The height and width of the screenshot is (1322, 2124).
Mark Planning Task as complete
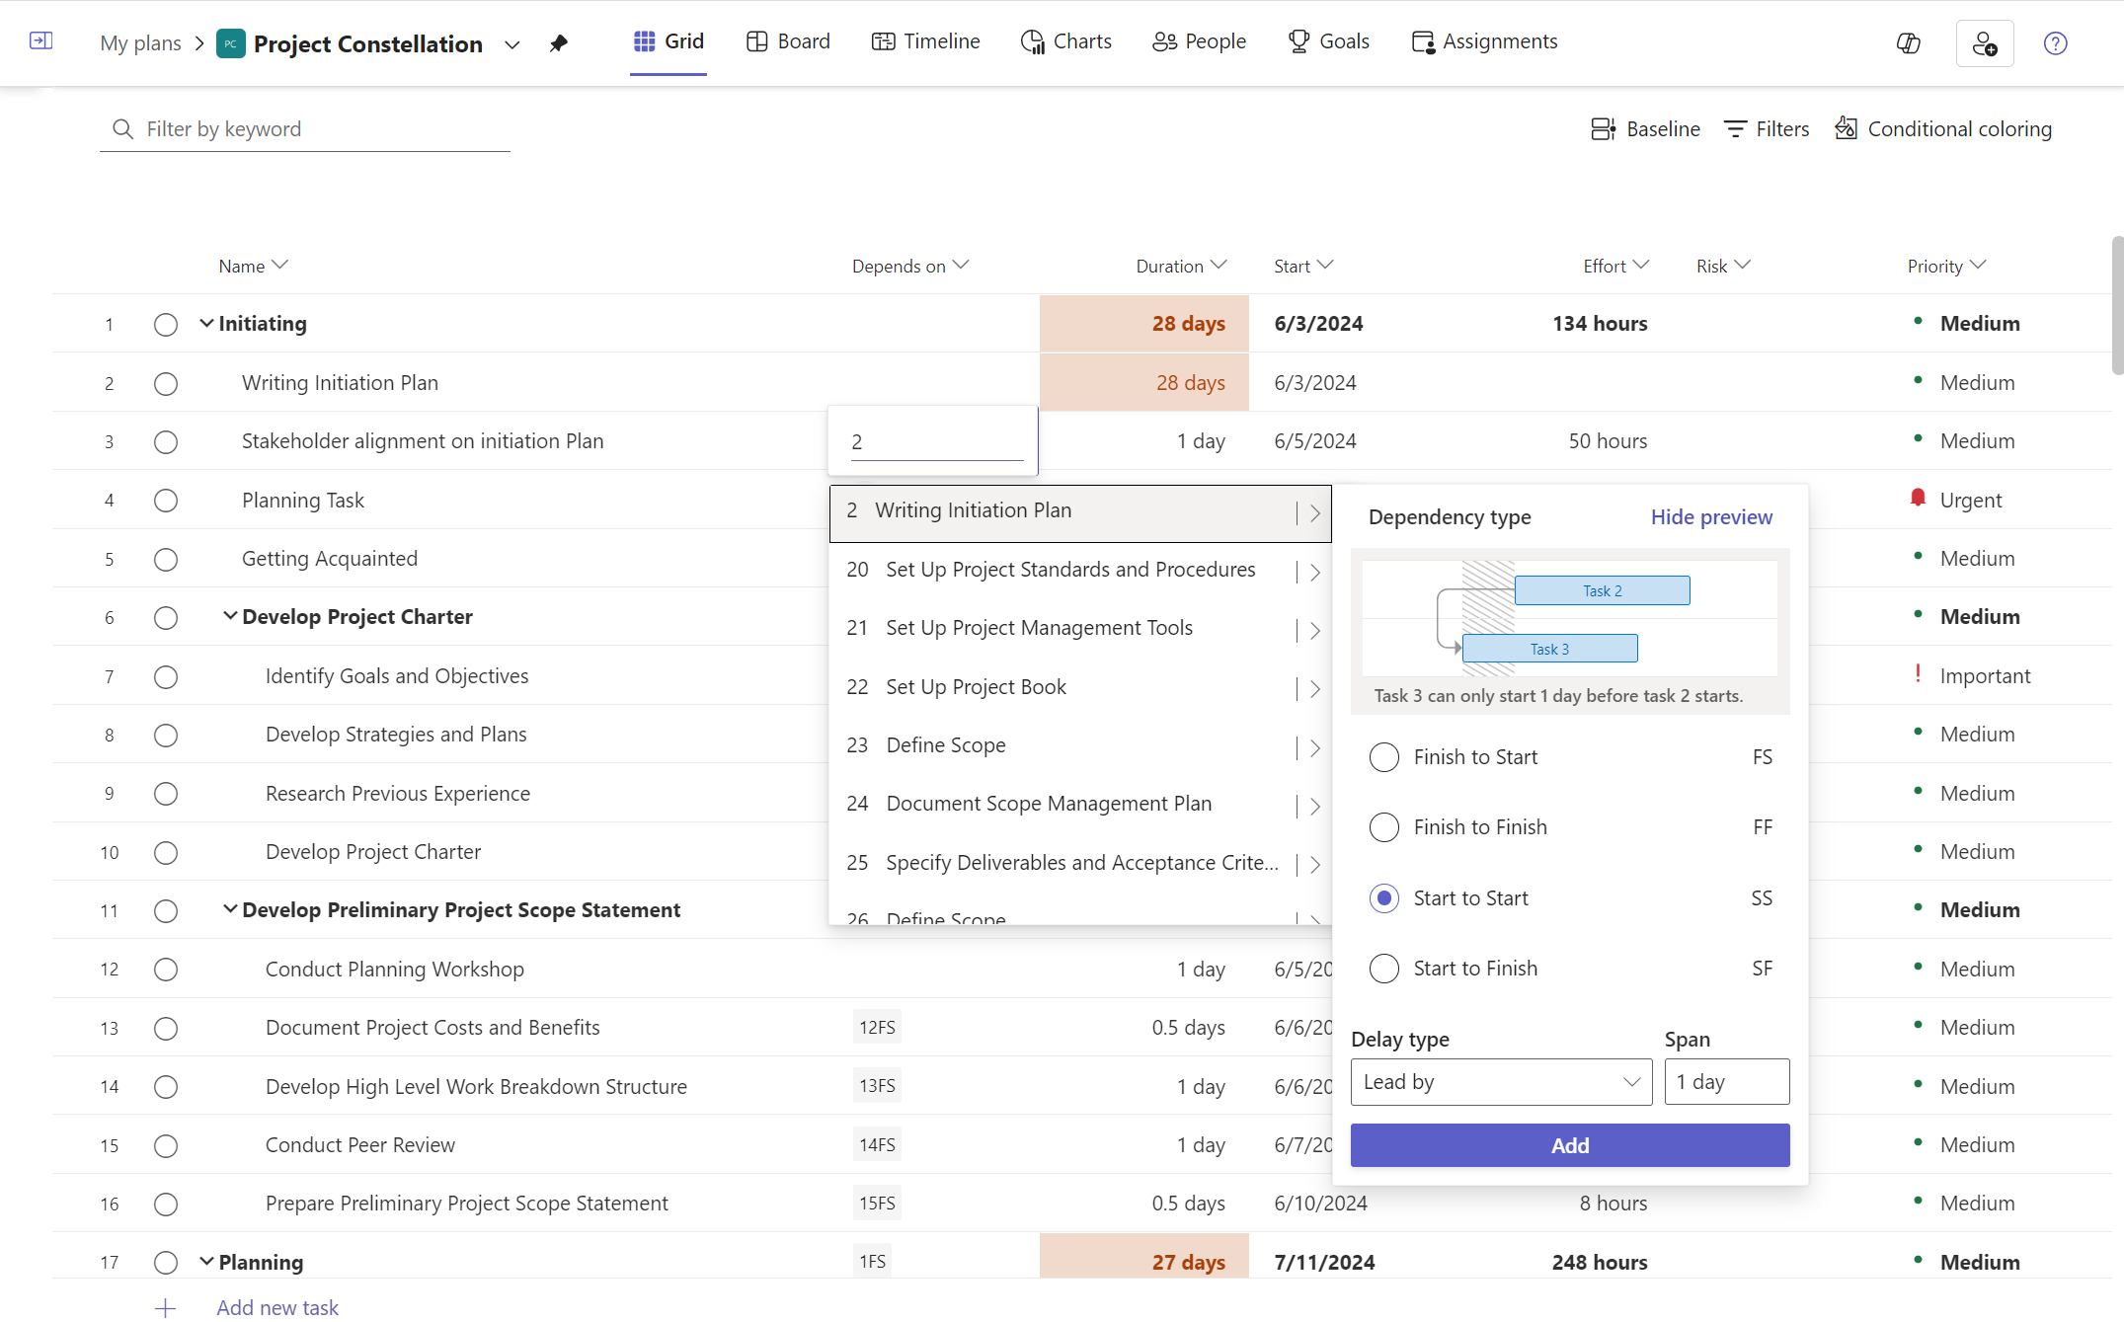coord(166,501)
